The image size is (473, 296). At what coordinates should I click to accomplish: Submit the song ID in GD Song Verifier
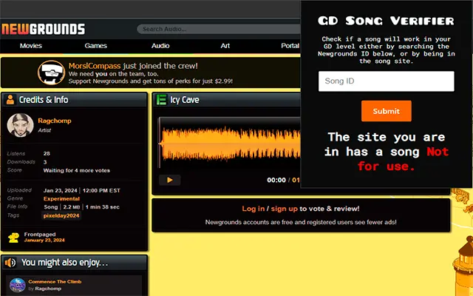pos(386,111)
